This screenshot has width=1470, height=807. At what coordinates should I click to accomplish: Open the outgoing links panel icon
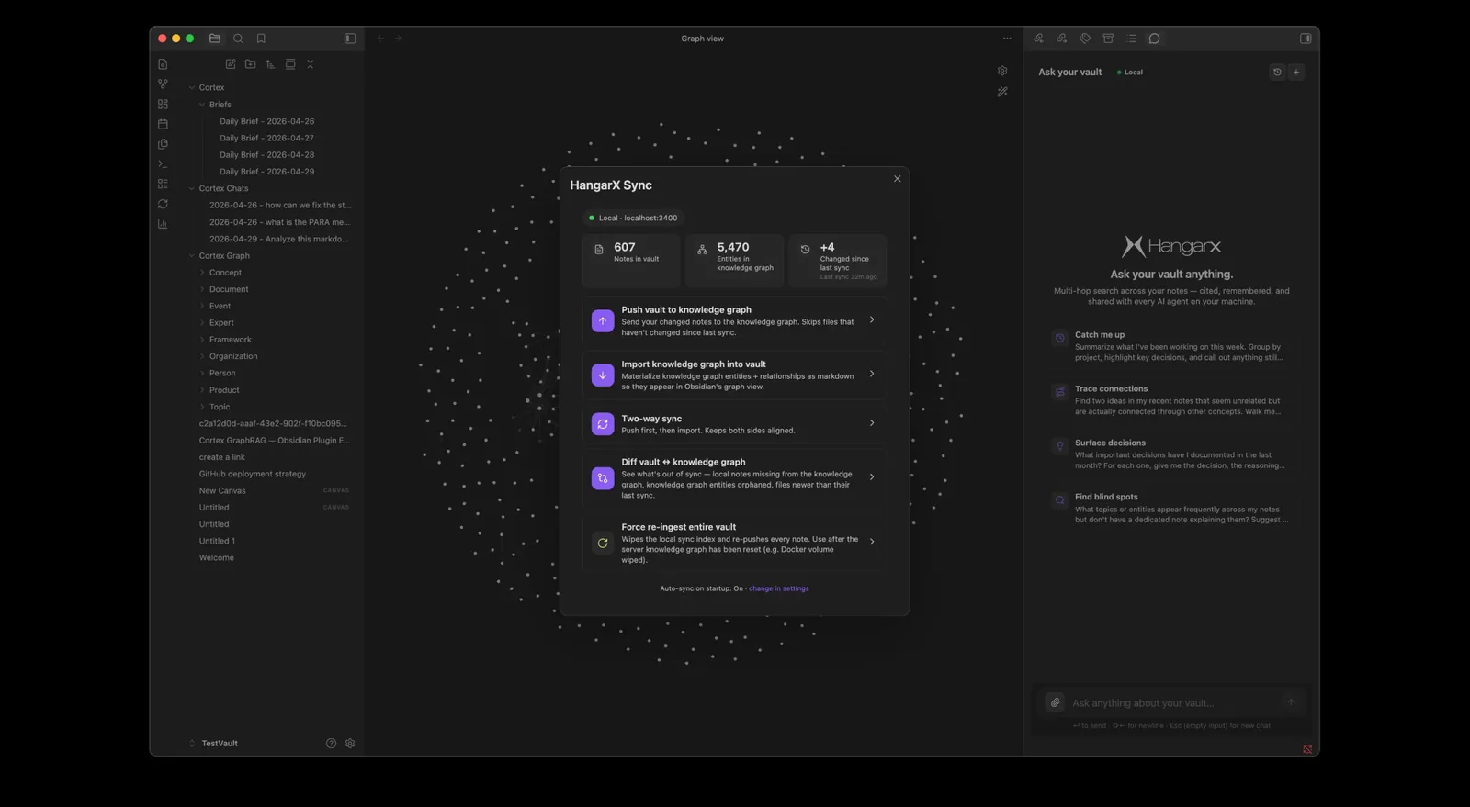tap(1061, 39)
